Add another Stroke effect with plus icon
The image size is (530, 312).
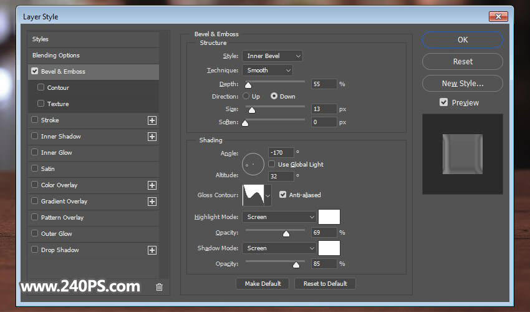click(x=152, y=120)
